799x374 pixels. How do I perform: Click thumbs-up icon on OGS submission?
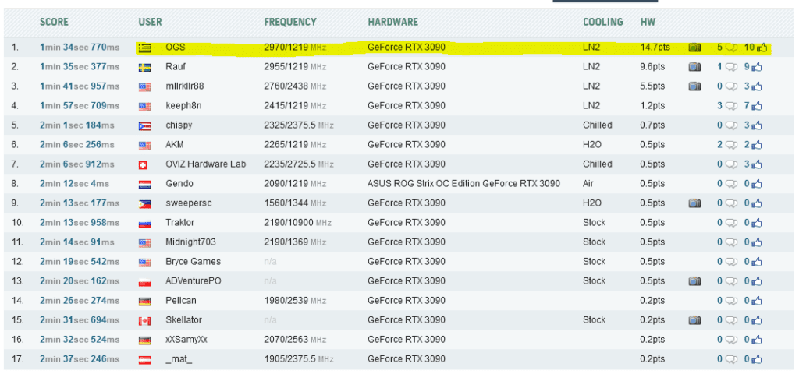click(x=762, y=48)
